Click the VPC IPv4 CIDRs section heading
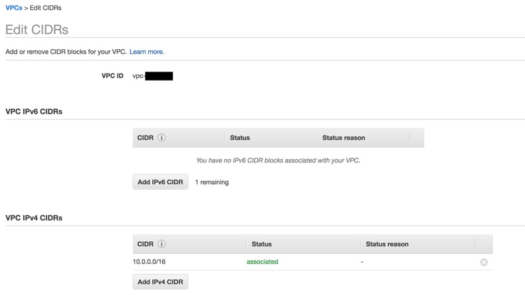 33,218
